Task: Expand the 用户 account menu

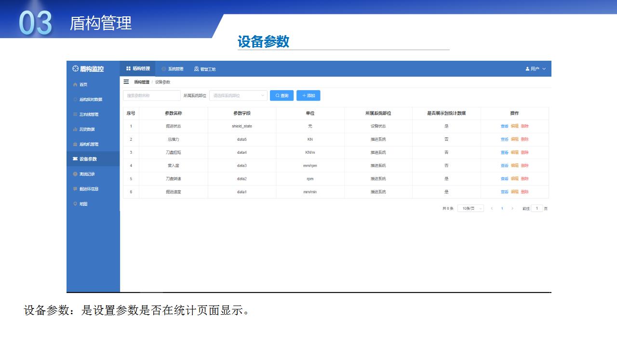Action: [536, 69]
